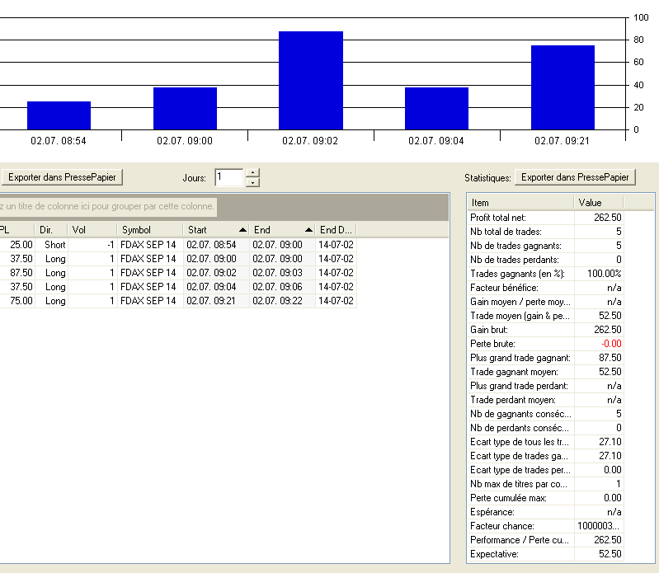Click the Vol column header
659x573 pixels.
(x=91, y=230)
